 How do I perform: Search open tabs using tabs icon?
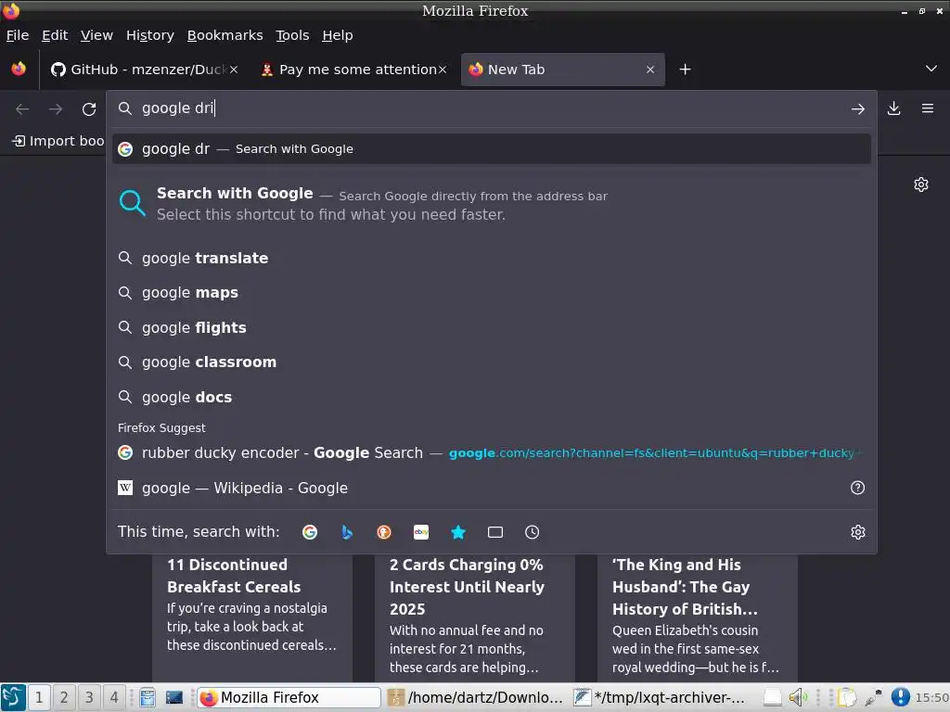(495, 532)
